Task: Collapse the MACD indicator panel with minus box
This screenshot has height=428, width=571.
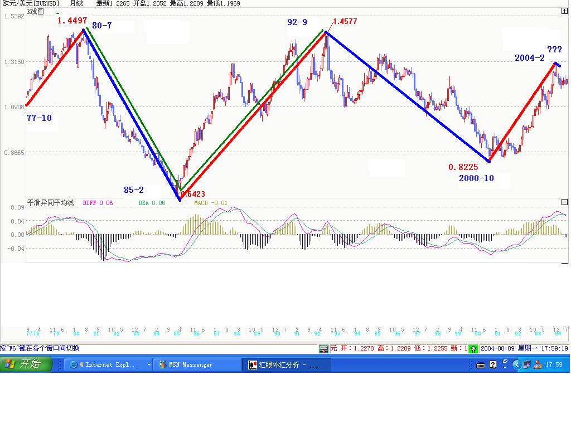Action: tap(564, 202)
